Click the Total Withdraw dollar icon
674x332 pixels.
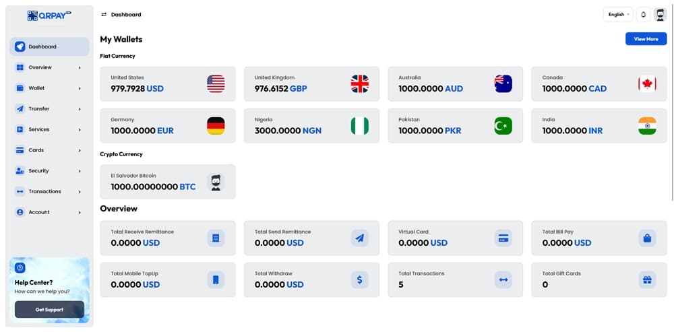(x=360, y=279)
